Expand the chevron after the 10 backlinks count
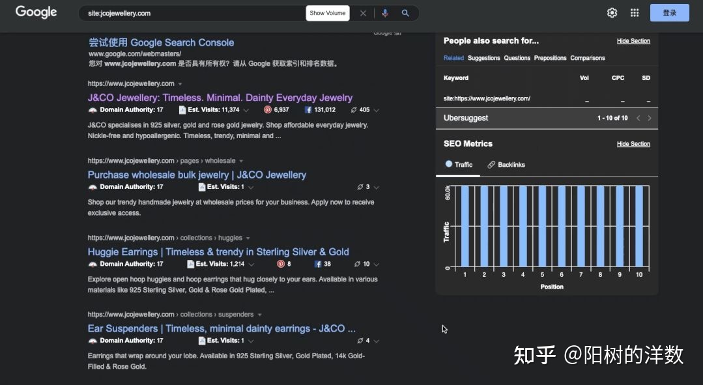The height and width of the screenshot is (385, 703). (376, 264)
